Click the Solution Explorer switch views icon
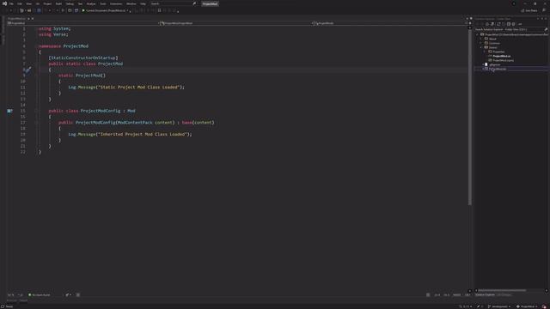Screen dimensions: 550x309 click(x=492, y=24)
